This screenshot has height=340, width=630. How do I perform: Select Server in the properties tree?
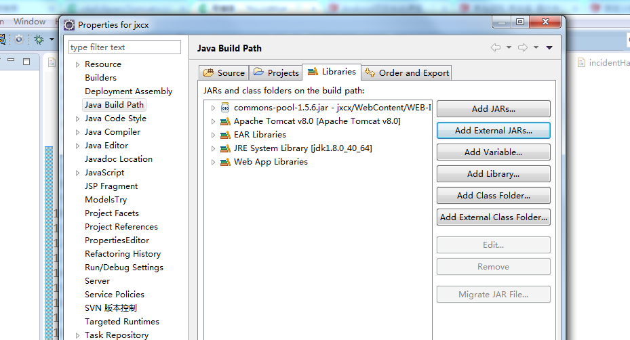(x=97, y=281)
